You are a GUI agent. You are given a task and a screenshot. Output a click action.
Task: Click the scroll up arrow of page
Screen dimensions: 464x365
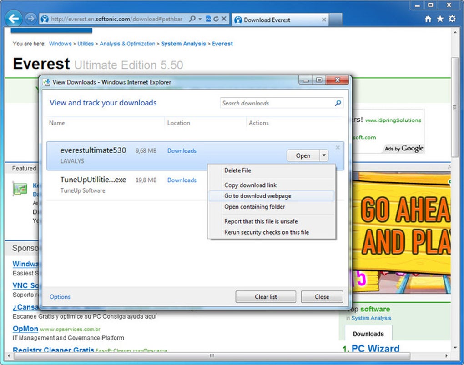[x=455, y=32]
